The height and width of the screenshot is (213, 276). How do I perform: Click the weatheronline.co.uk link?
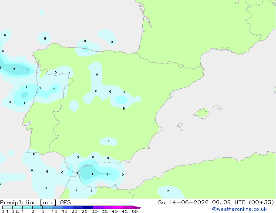(x=239, y=209)
